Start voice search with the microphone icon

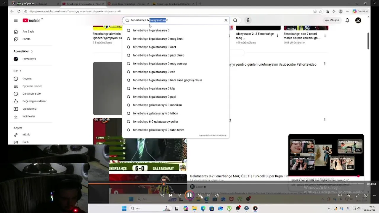tap(248, 20)
